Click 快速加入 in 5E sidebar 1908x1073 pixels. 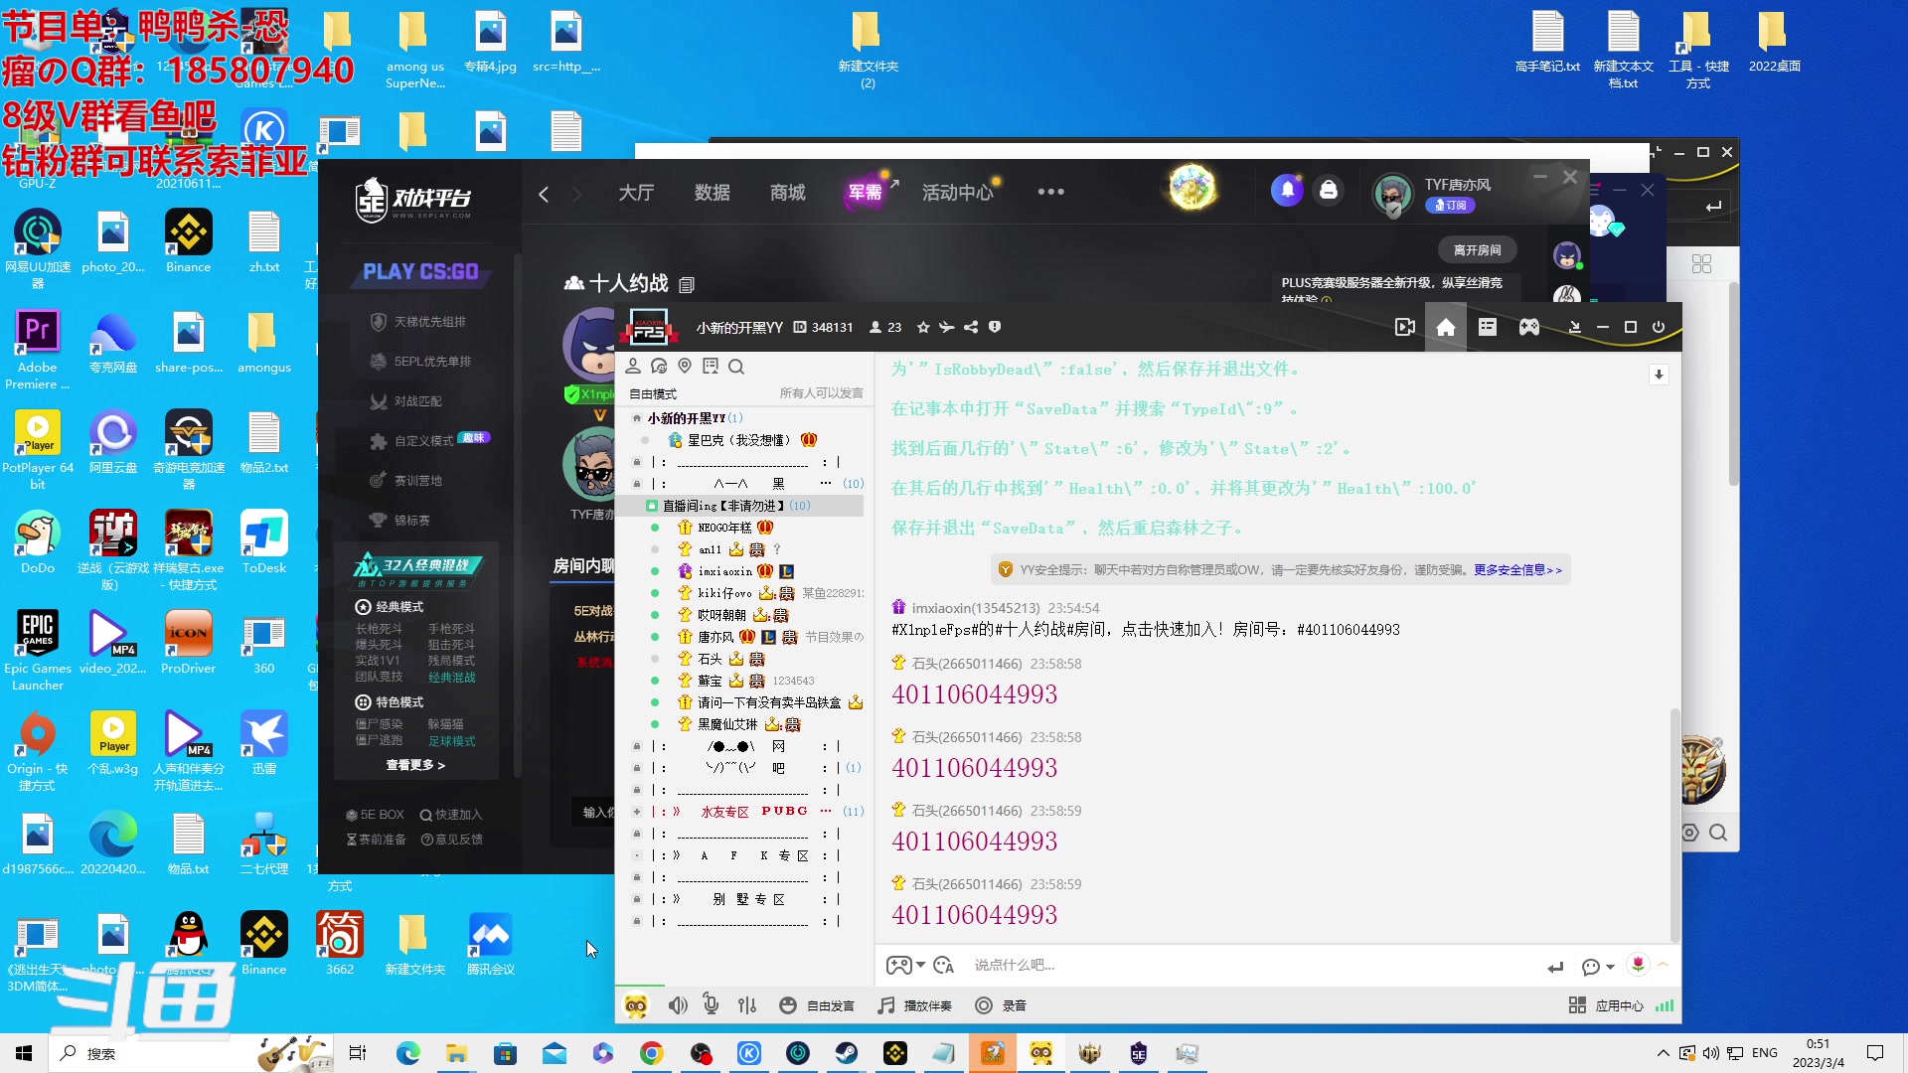click(450, 815)
